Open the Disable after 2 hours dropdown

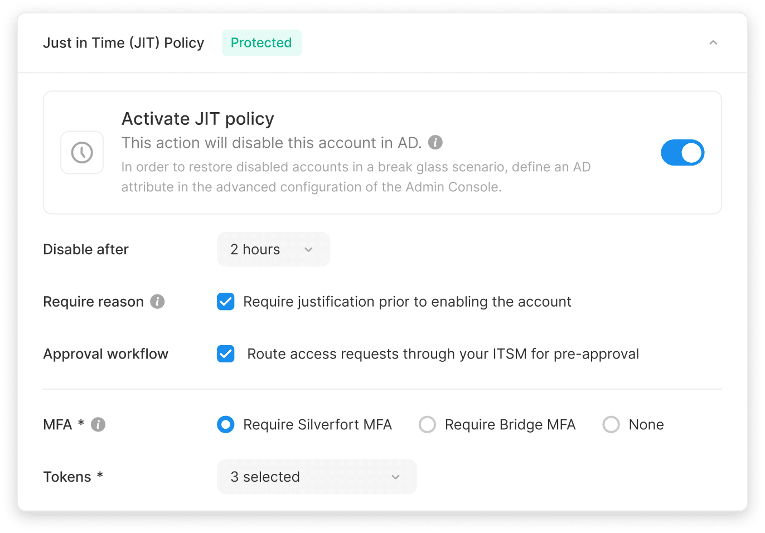[273, 249]
